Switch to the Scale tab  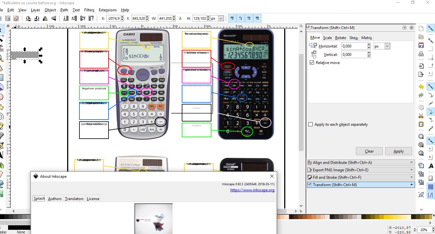tap(327, 38)
